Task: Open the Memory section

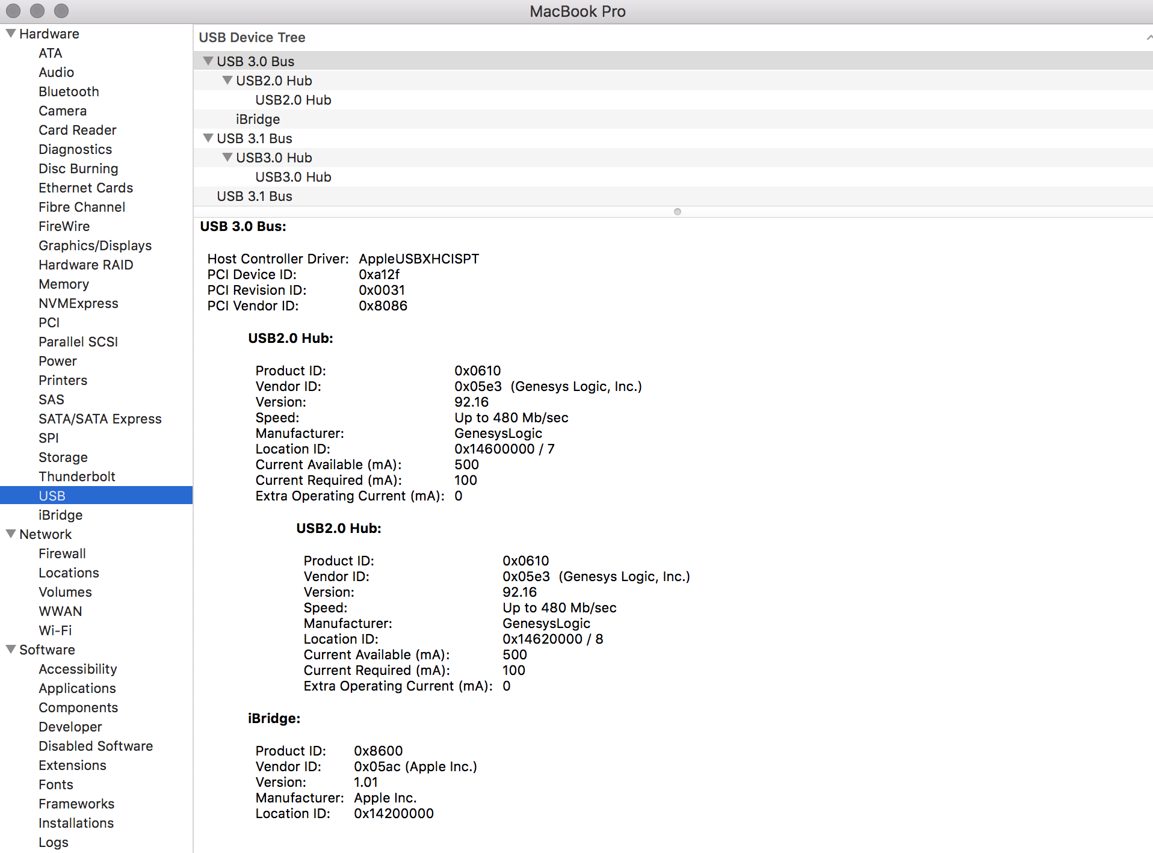Action: click(64, 284)
